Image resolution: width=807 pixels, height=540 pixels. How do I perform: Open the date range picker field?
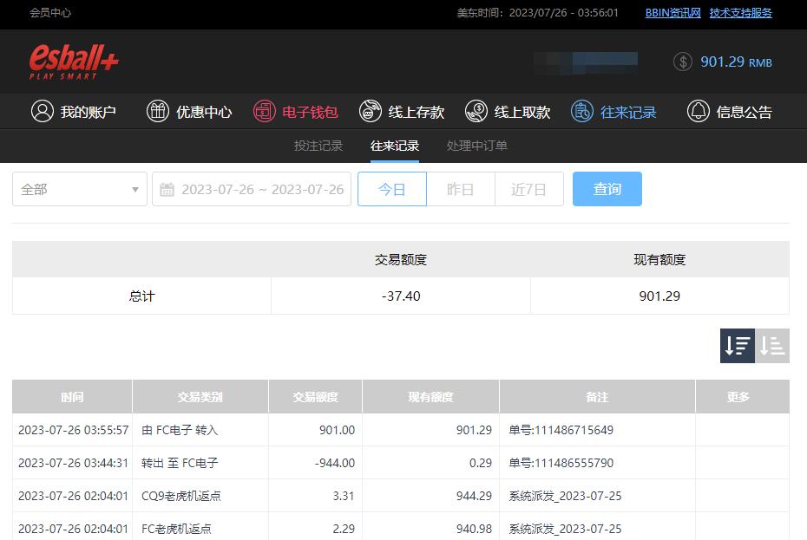tap(252, 189)
